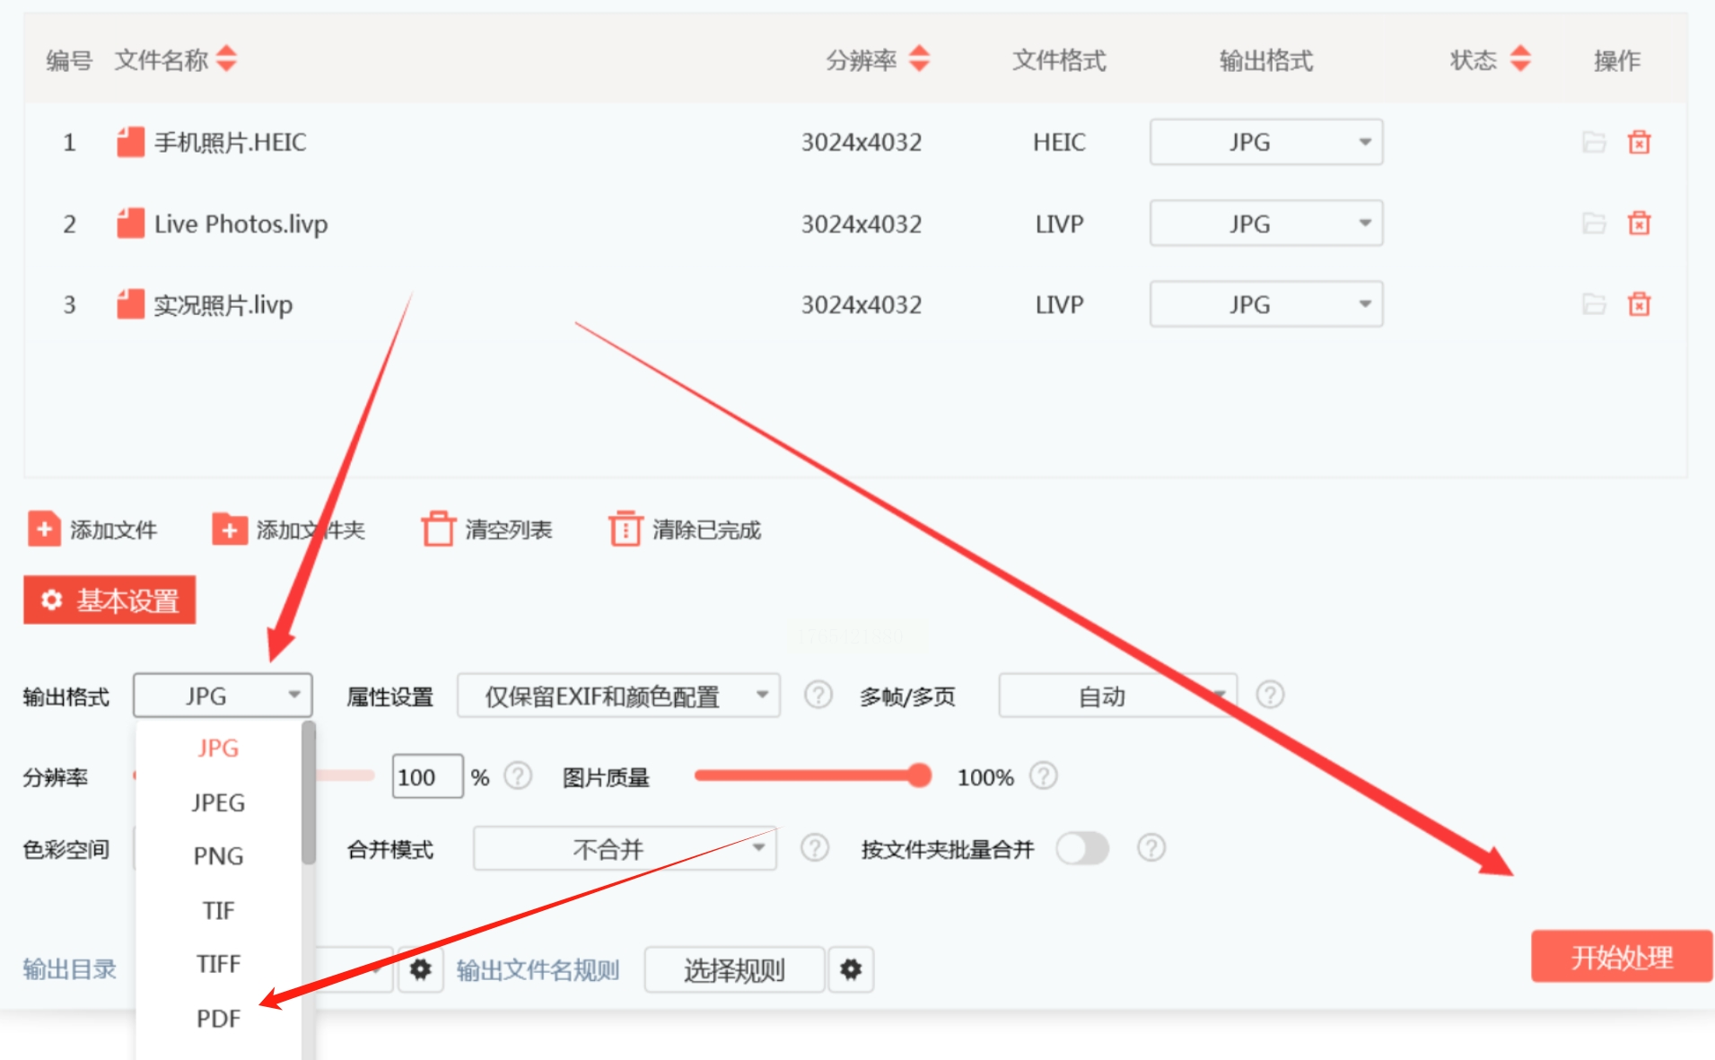
Task: Pick TIFF in output format list
Action: coord(218,964)
